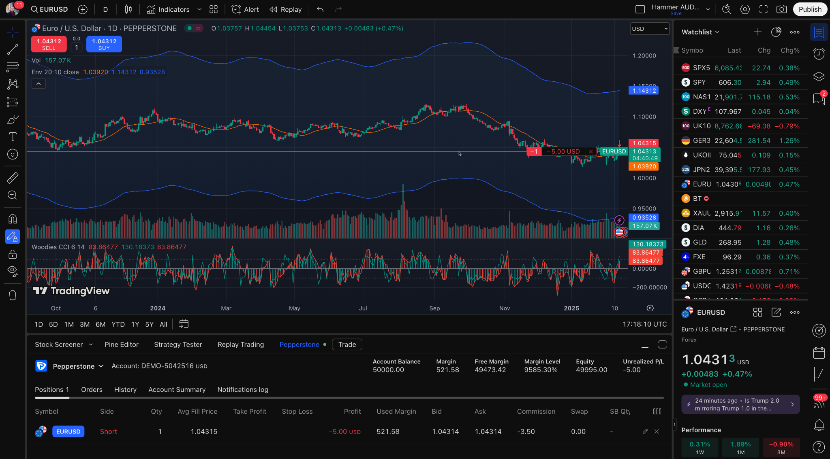The height and width of the screenshot is (459, 830).
Task: Select the Text annotation tool
Action: tap(13, 137)
